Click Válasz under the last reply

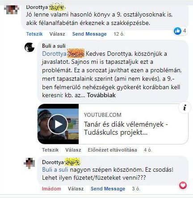(76, 189)
